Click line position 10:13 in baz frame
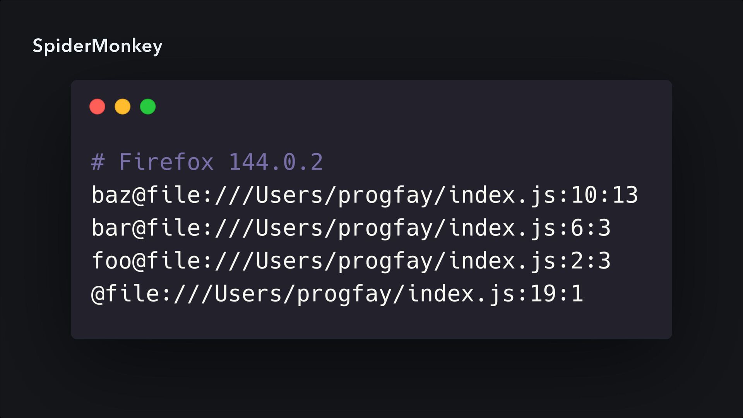This screenshot has height=418, width=743. pyautogui.click(x=604, y=195)
